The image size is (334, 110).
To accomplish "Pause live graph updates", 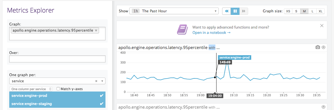I will [235, 11].
